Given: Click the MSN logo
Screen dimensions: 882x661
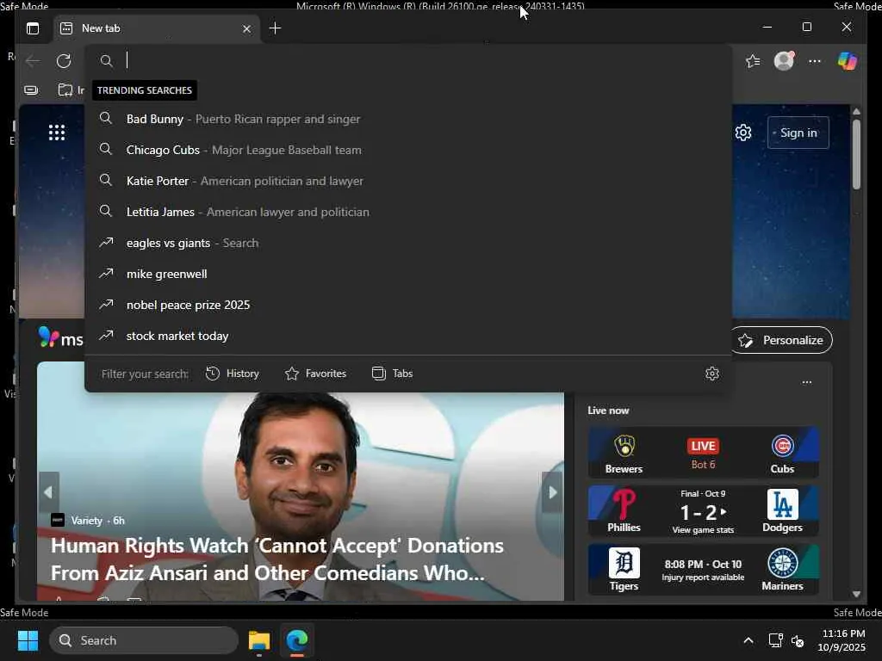Looking at the screenshot, I should coord(61,337).
